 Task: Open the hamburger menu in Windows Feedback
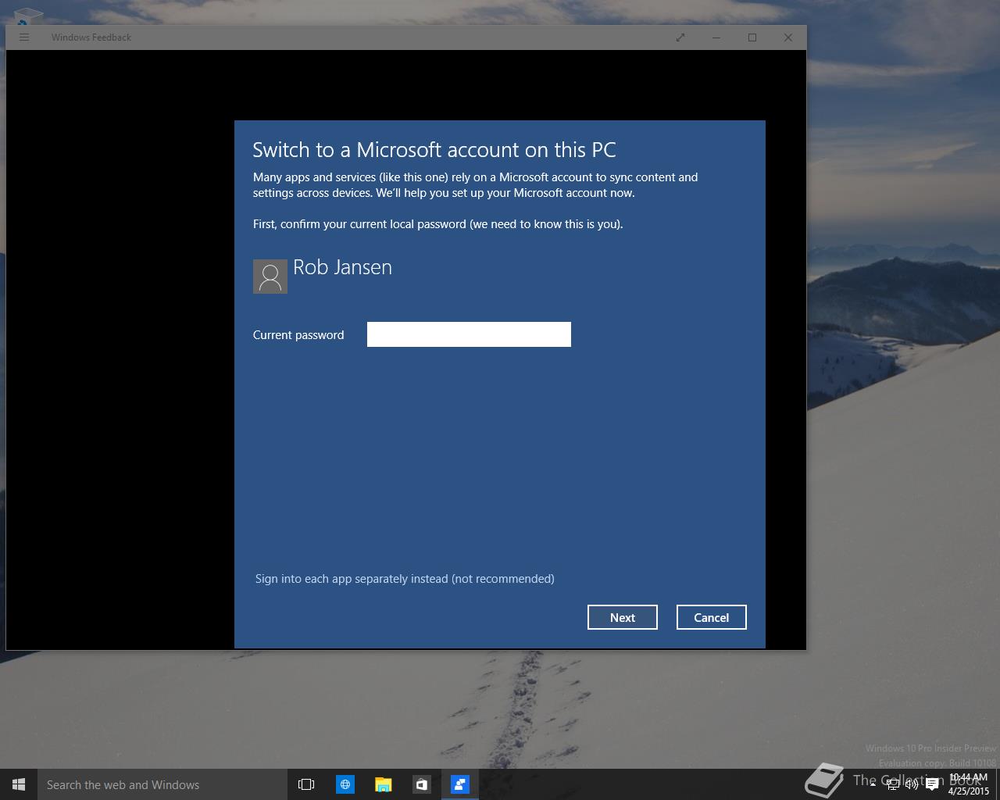tap(24, 37)
